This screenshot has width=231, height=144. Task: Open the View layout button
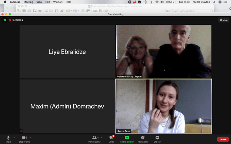224,20
